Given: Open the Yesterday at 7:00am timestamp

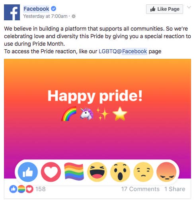Looking at the screenshot, I should click(x=45, y=16).
